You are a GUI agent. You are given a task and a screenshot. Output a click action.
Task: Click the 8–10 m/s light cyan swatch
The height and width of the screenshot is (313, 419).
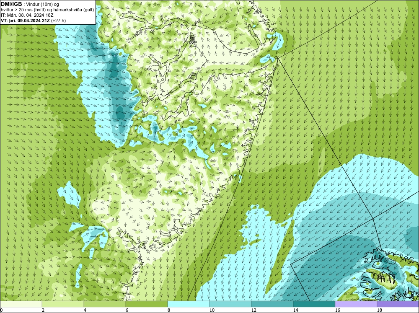(189, 304)
